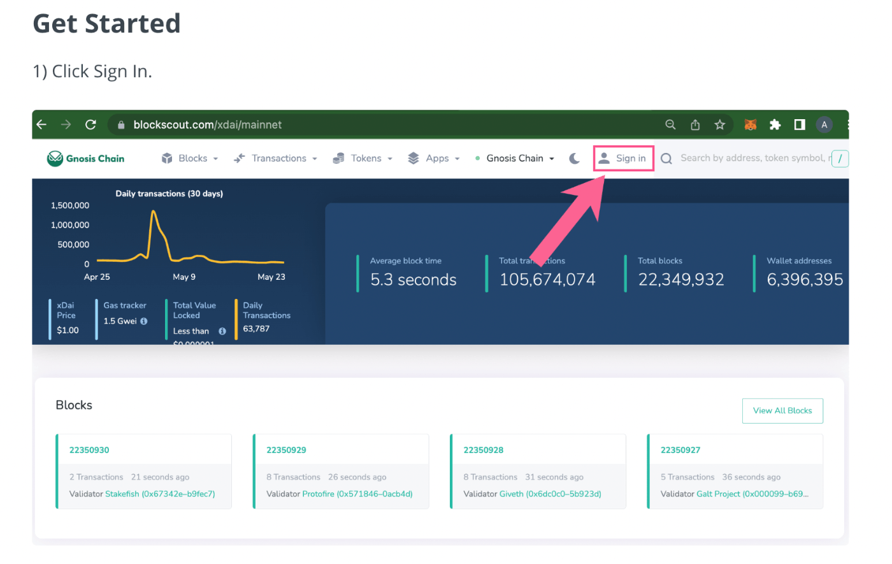This screenshot has width=892, height=564.
Task: Expand the Tokens dropdown menu
Action: (363, 159)
